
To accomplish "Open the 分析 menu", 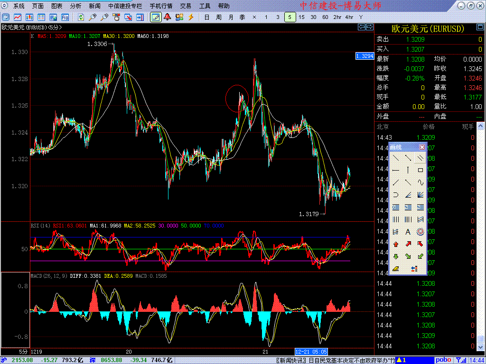I will point(75,6).
